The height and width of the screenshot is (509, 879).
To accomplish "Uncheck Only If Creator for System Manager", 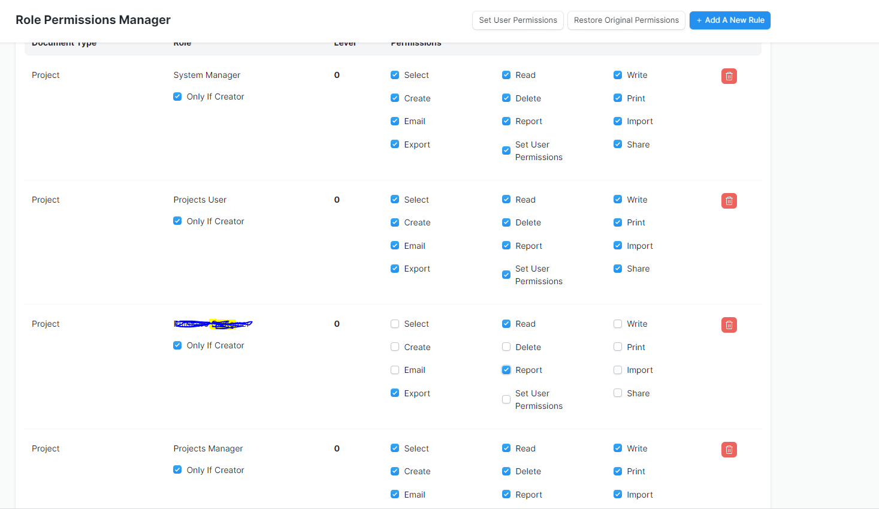I will (x=177, y=97).
